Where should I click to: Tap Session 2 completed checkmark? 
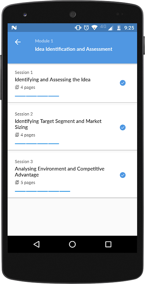point(123,127)
